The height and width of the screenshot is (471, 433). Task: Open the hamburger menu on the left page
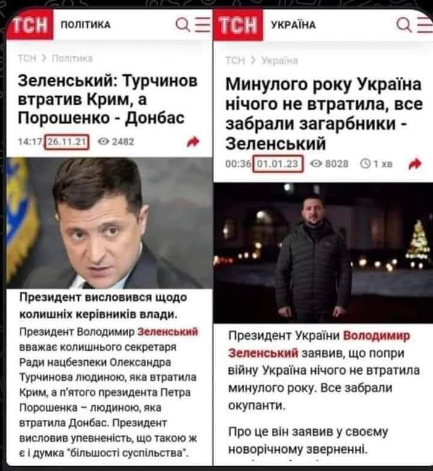203,25
